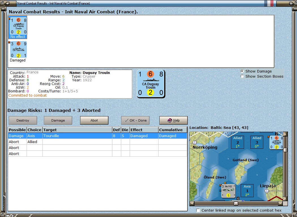Select the Damage Axis Tourville table row

[98, 136]
